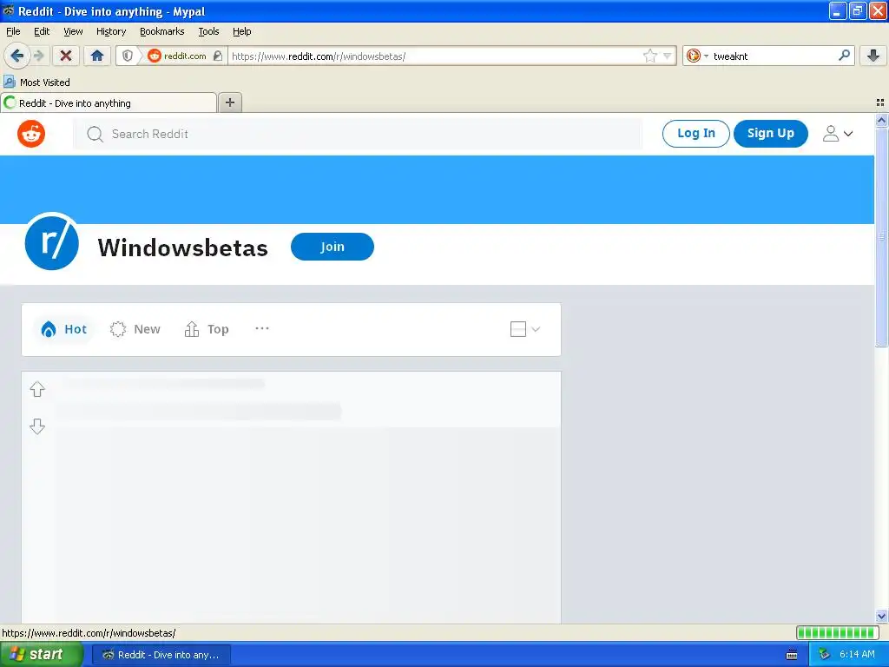Image resolution: width=889 pixels, height=667 pixels.
Task: Click the Reddit Snoo logo
Action: 31,134
